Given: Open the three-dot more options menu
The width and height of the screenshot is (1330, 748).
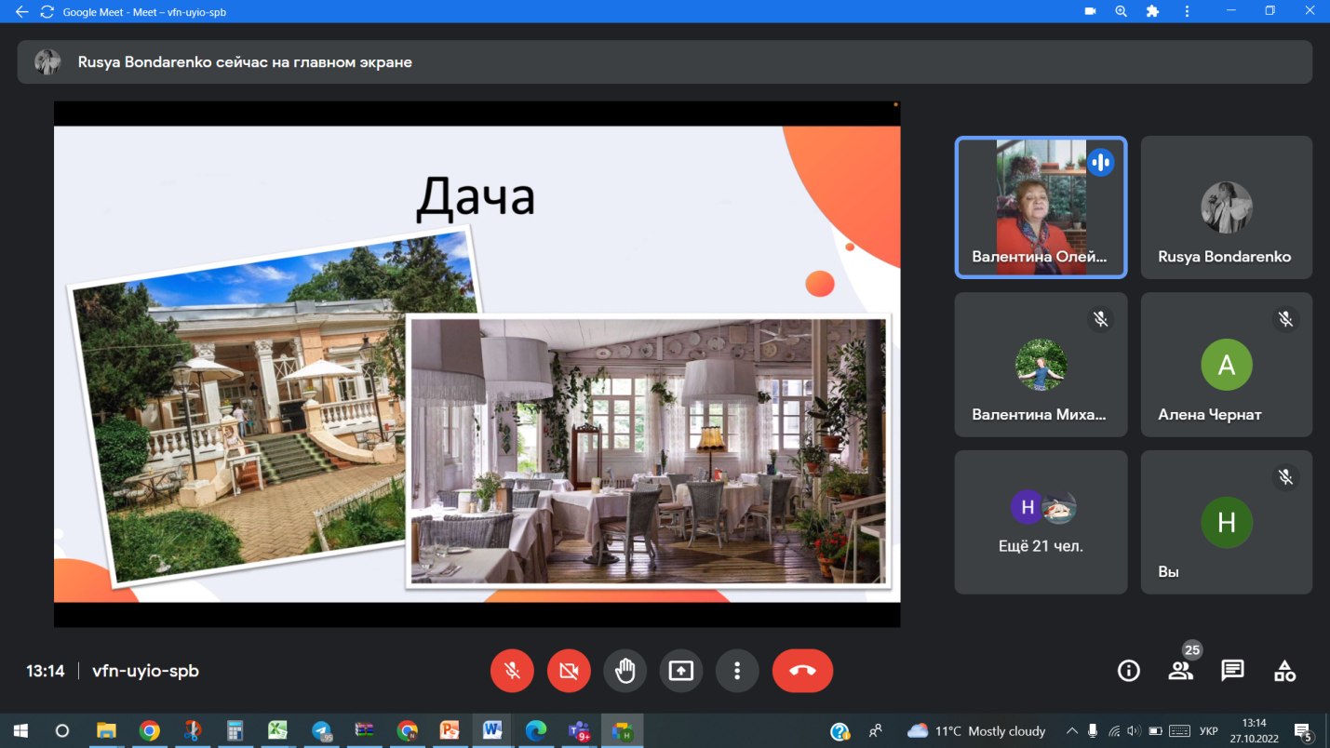Looking at the screenshot, I should (737, 671).
